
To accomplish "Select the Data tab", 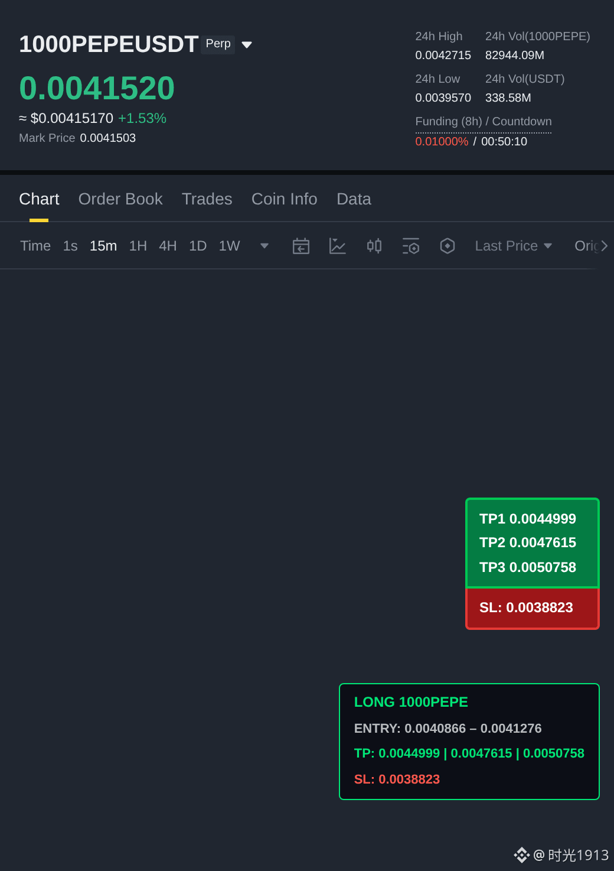I will [354, 199].
